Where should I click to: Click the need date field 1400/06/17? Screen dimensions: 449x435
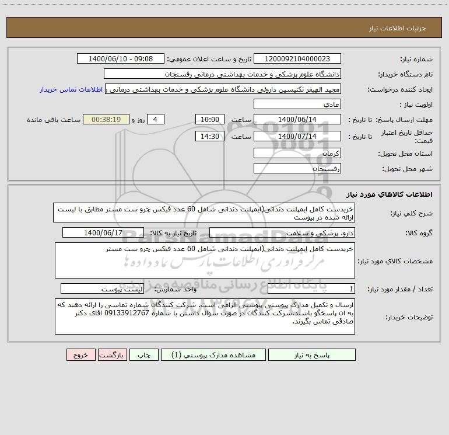[x=103, y=233]
